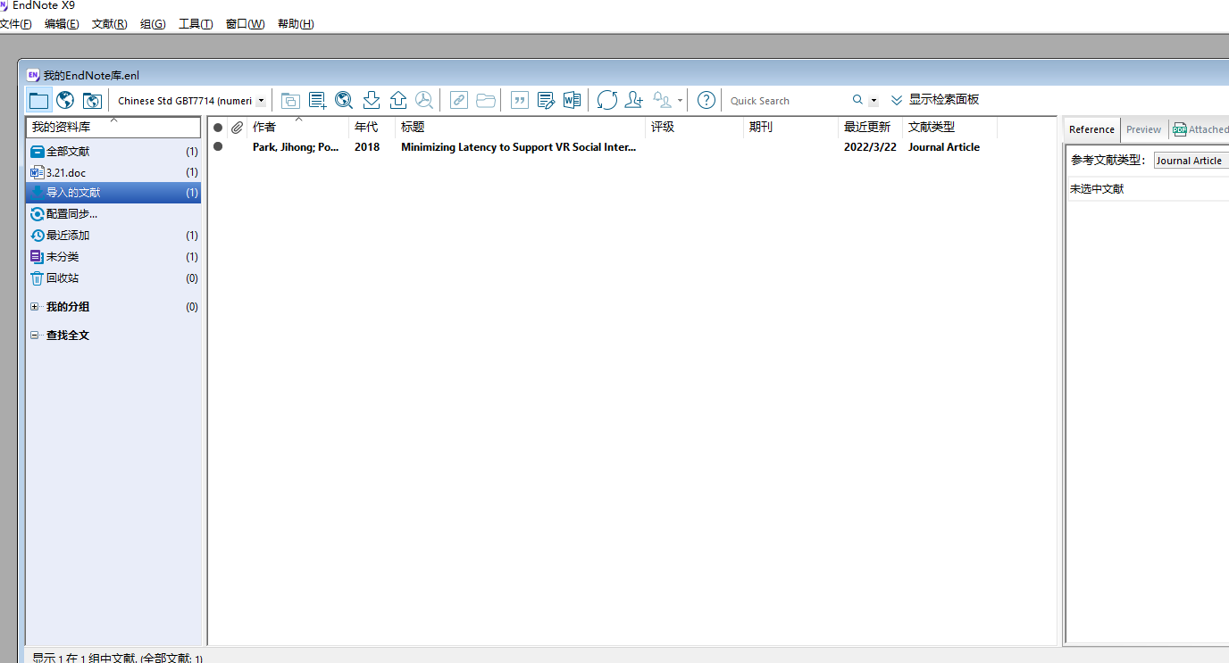Image resolution: width=1229 pixels, height=663 pixels.
Task: Click the Open File folder icon
Action: 486,100
